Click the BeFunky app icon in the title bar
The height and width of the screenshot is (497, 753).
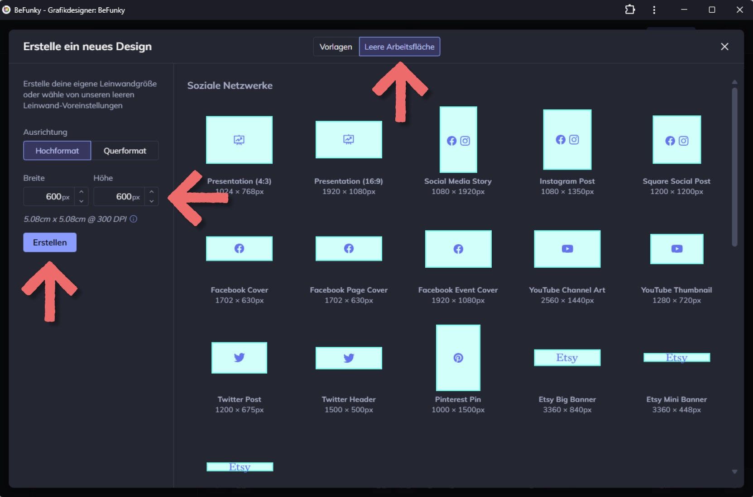pyautogui.click(x=6, y=9)
